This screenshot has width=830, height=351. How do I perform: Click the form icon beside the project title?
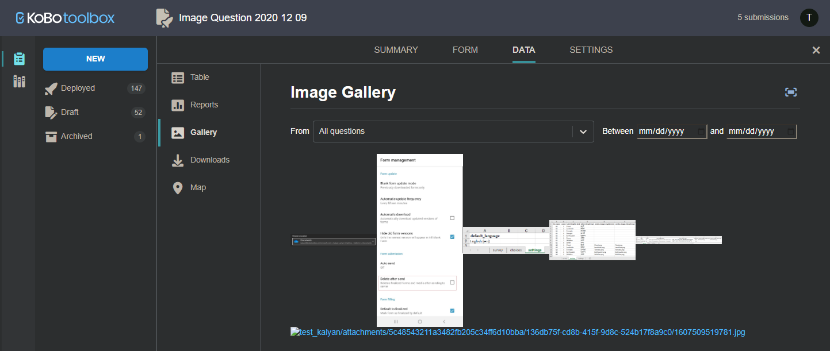pos(163,18)
